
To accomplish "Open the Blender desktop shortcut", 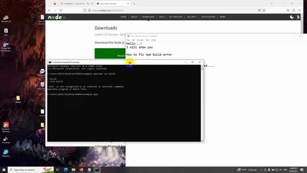I will point(6,19).
